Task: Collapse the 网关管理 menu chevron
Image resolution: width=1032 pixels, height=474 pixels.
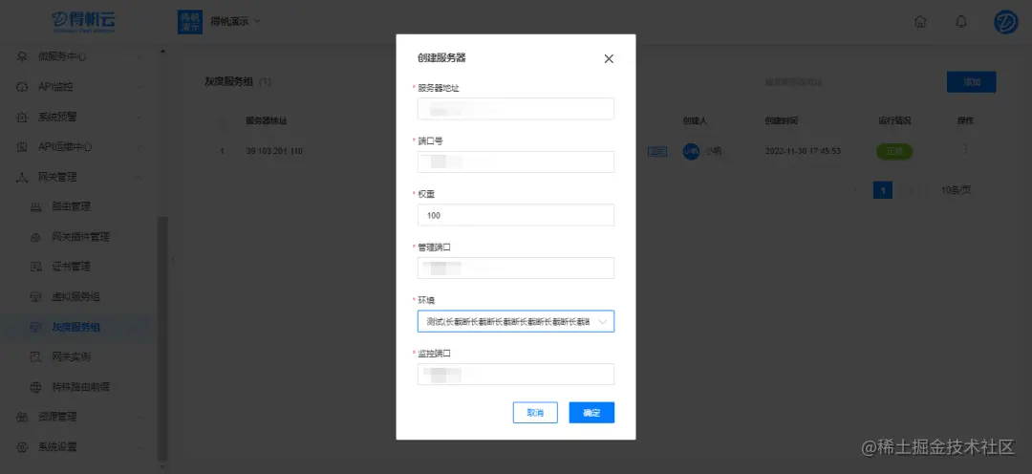Action: pos(139,177)
